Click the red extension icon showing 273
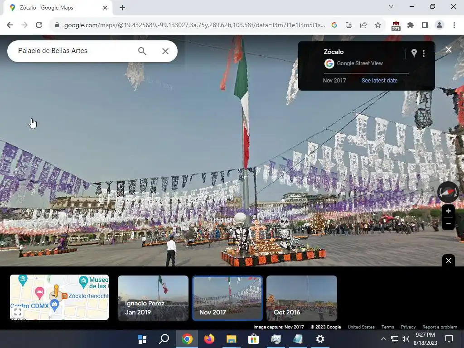The image size is (464, 348). (x=396, y=26)
